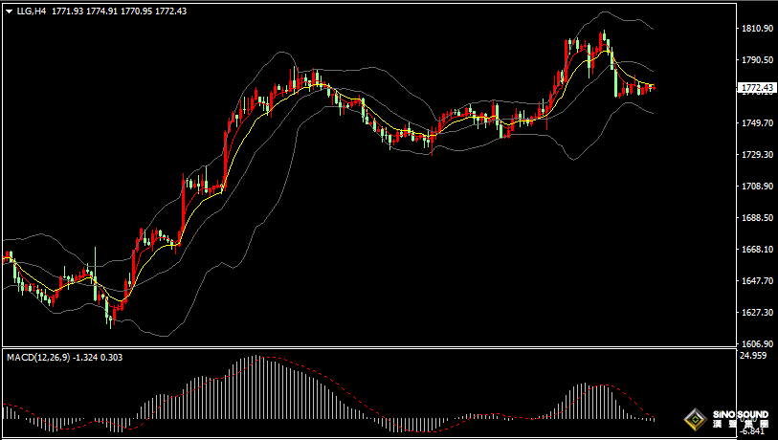Select the MACD(12,26,9) indicator label

(37, 357)
